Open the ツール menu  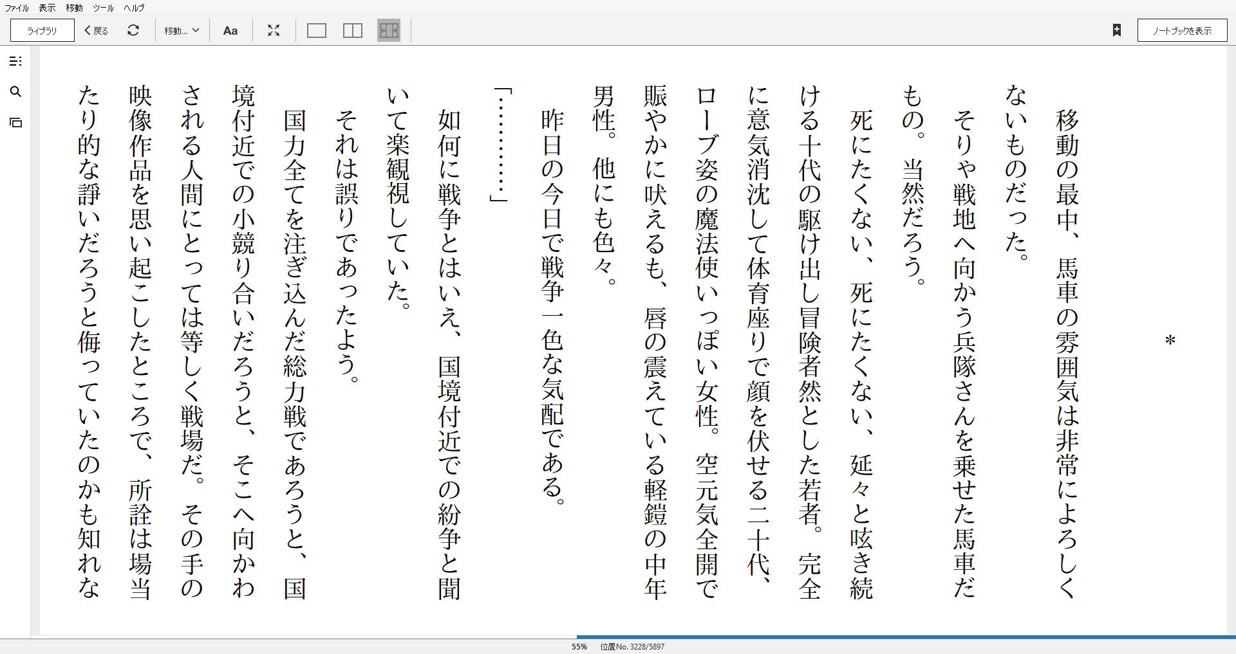(103, 8)
